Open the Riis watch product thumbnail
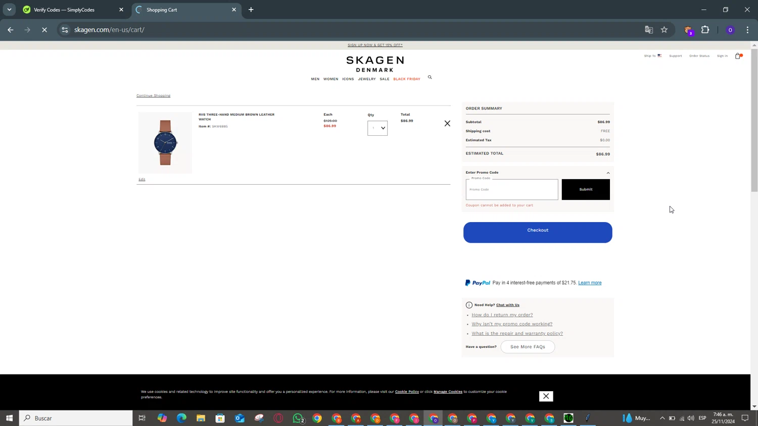758x426 pixels. click(165, 143)
